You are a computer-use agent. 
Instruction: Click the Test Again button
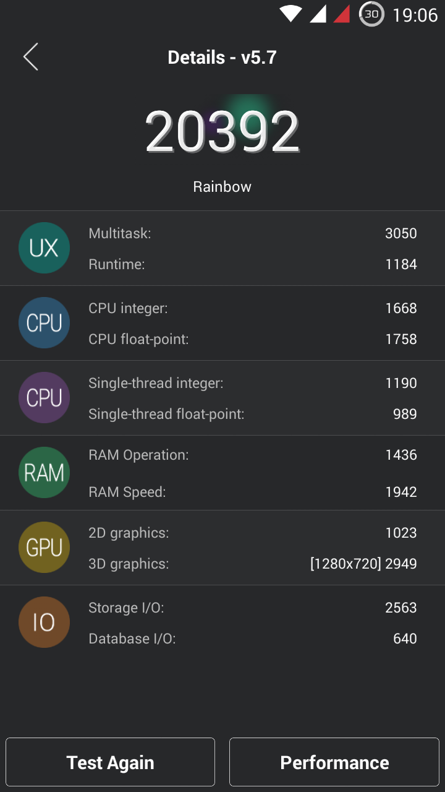coord(111,762)
